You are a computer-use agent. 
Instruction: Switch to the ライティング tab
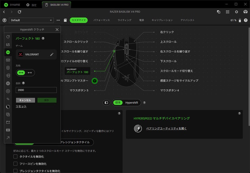tap(124, 20)
